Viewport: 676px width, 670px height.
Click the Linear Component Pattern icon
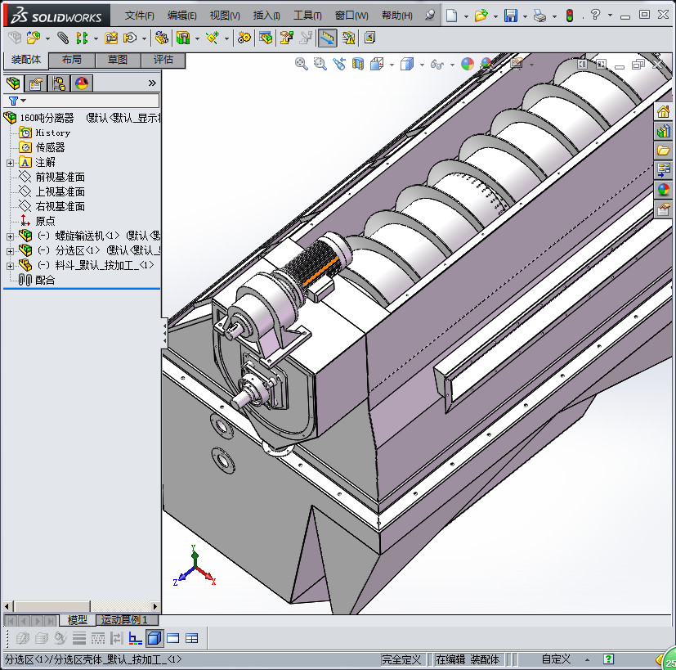click(82, 38)
